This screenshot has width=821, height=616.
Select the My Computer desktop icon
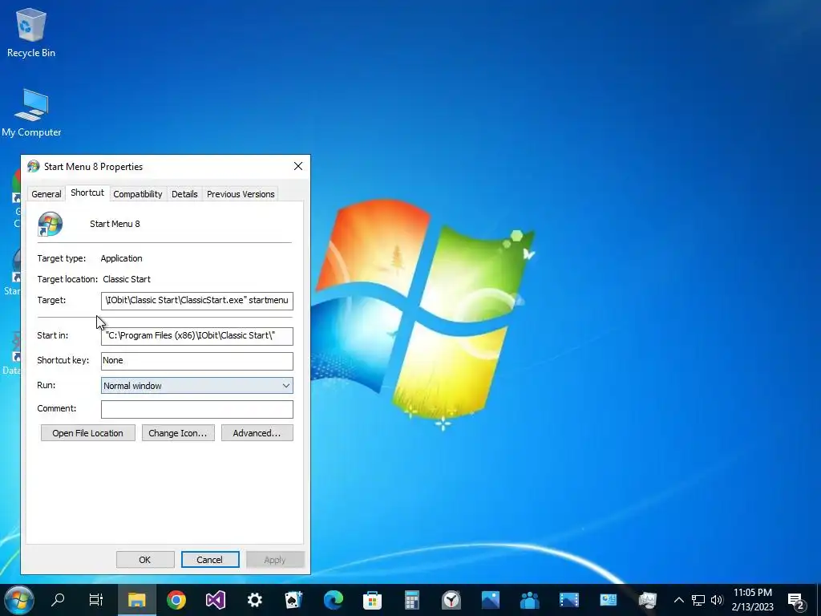[31, 112]
